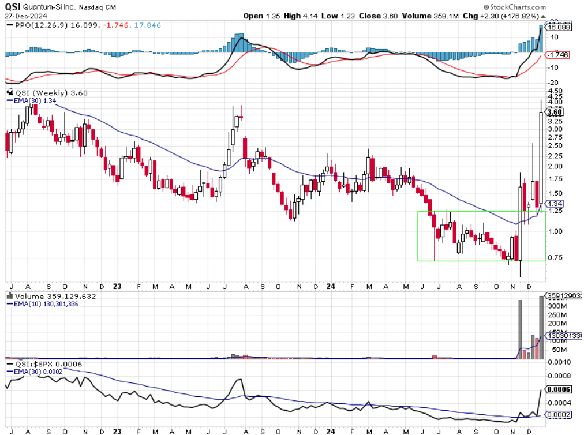
Task: Toggle the 16.099 PPO value flag
Action: click(558, 26)
